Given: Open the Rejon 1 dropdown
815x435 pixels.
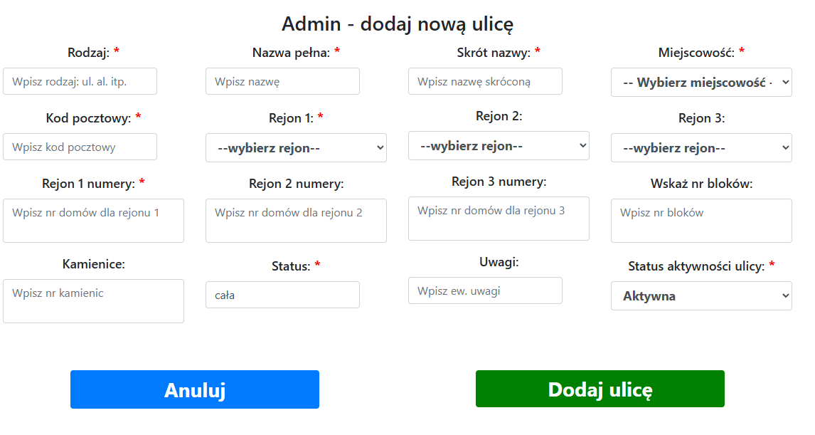Looking at the screenshot, I should [295, 147].
